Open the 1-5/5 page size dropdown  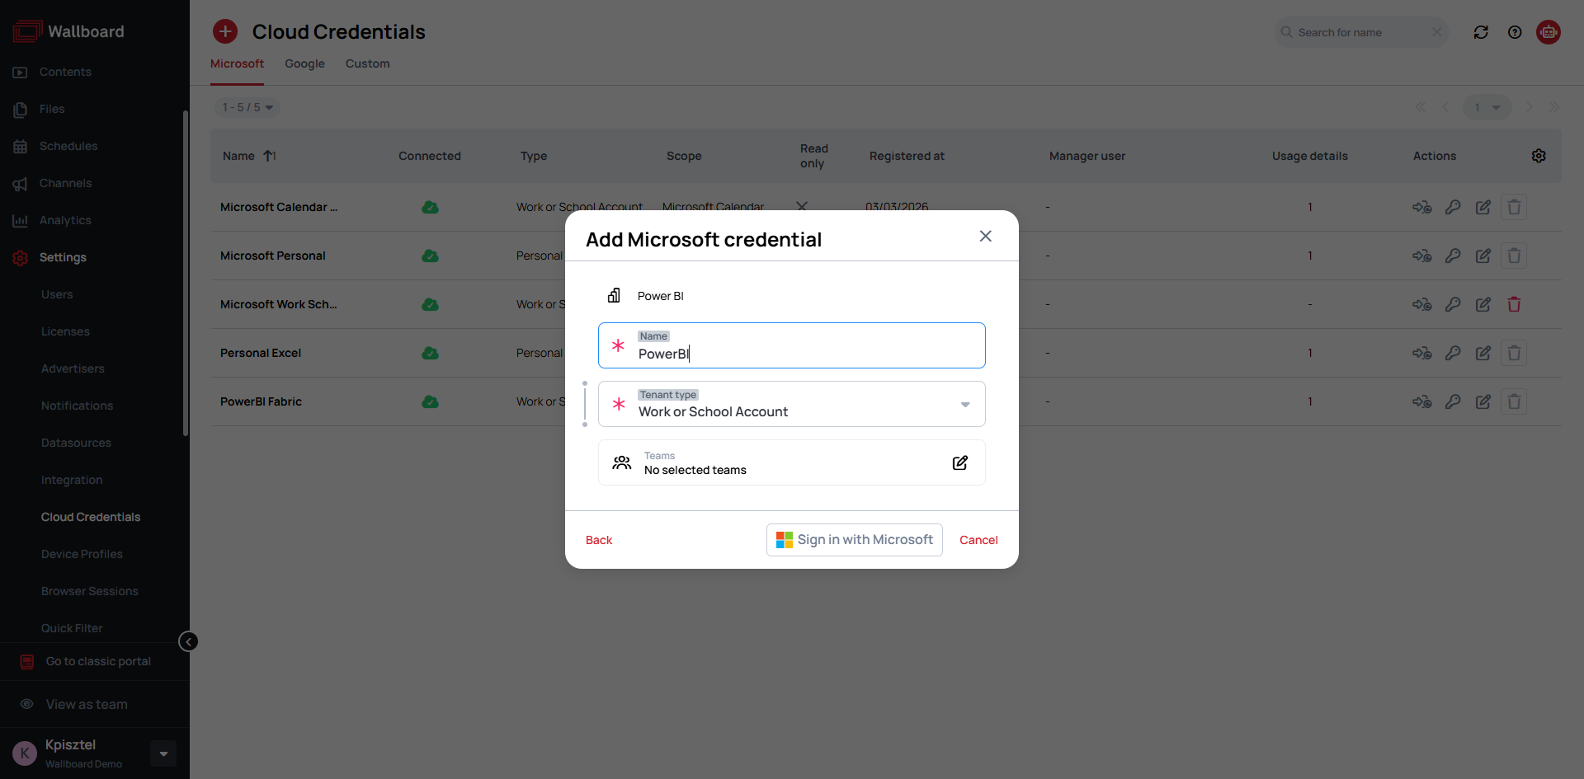coord(247,107)
